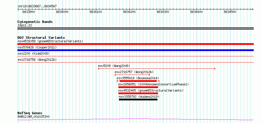Open variant esv2656851 (1000GenomesConsortiumPhase1) label
The width and height of the screenshot is (262, 123).
pos(153,84)
